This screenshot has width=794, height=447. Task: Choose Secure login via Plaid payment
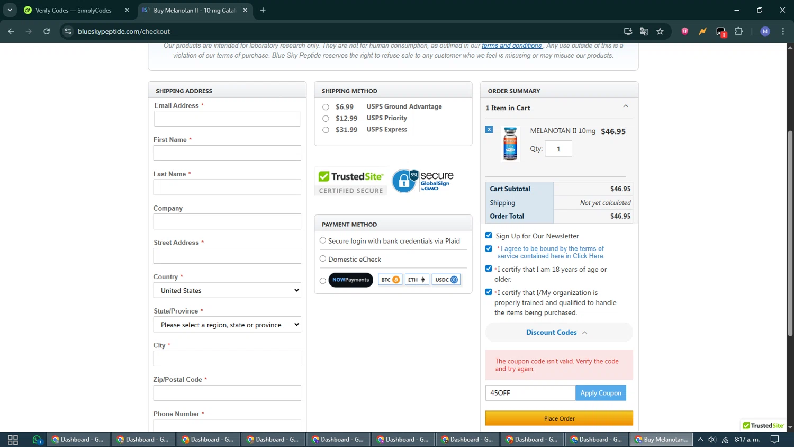pos(323,240)
